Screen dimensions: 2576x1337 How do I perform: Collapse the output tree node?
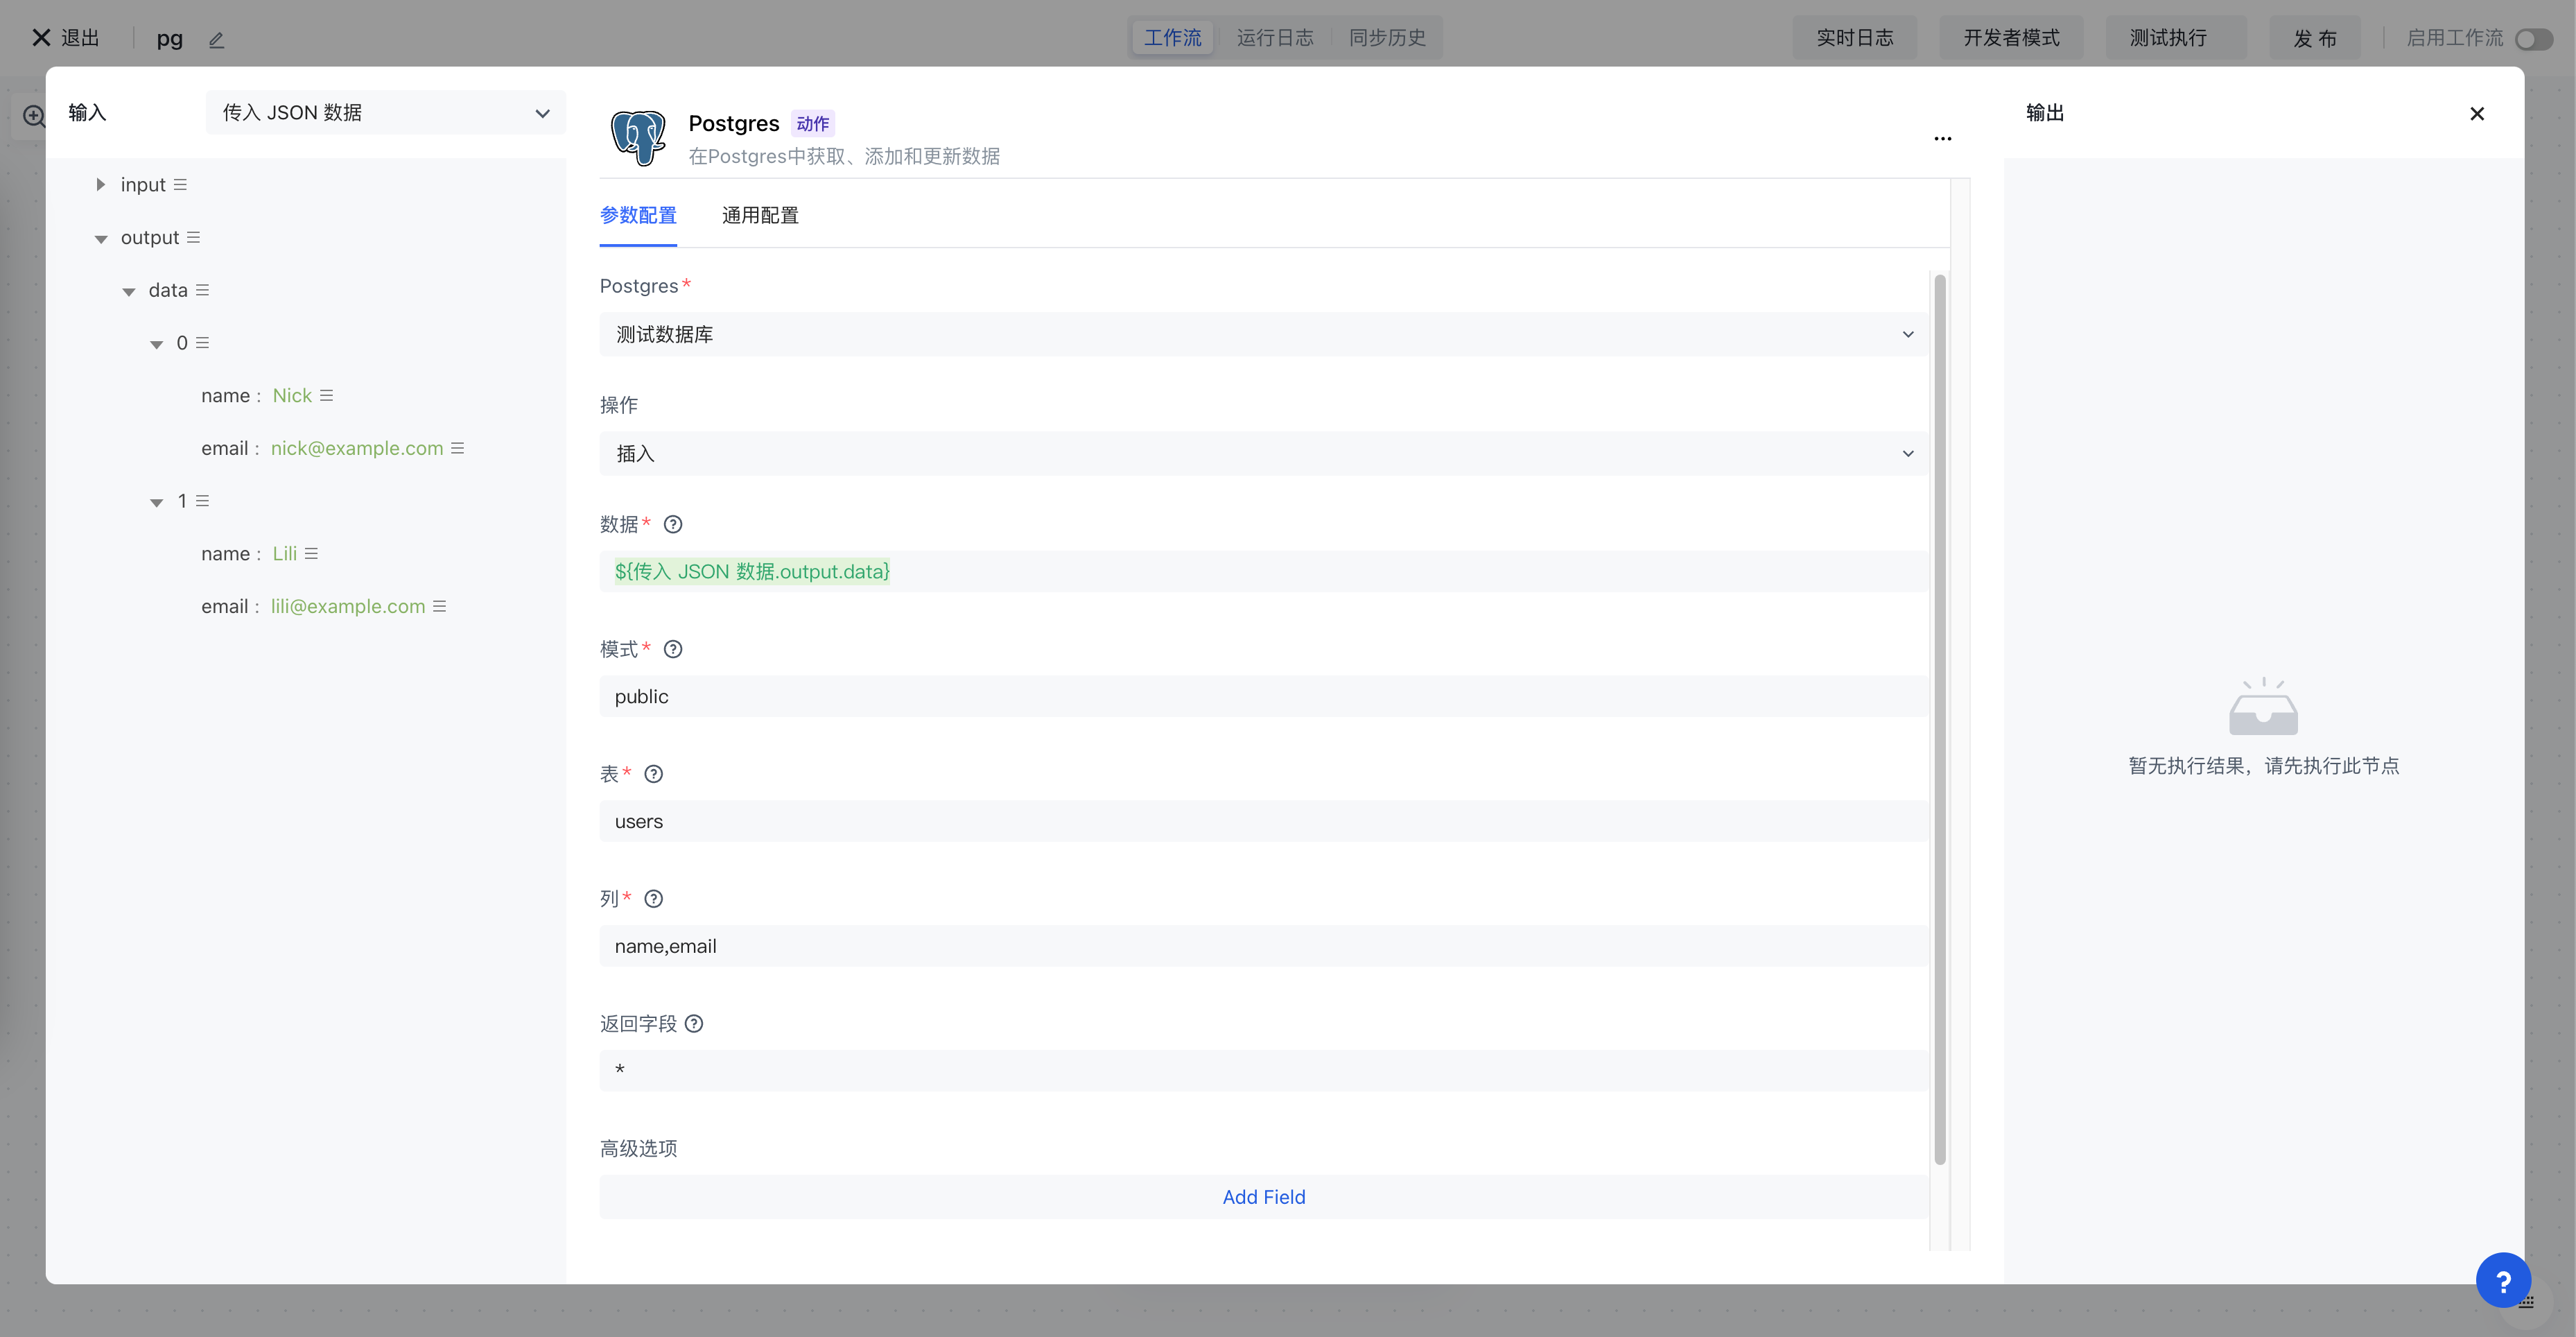100,238
